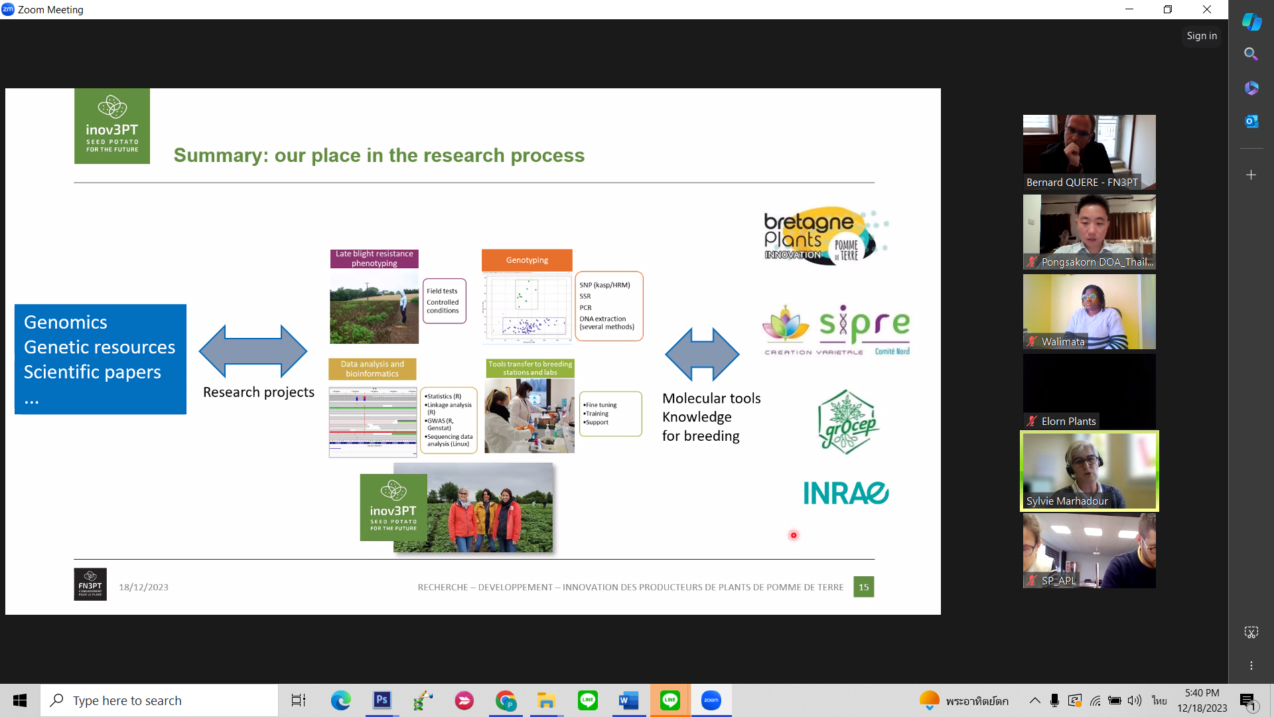Click the Type here to search box

pos(159,700)
